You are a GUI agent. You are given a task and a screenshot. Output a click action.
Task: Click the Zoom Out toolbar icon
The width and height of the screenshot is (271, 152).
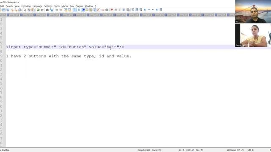[61, 10]
